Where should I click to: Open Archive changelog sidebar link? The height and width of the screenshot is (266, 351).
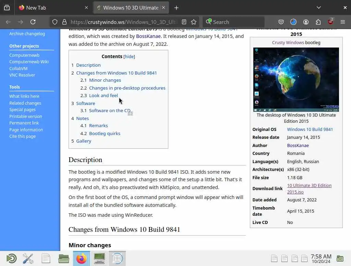(27, 34)
